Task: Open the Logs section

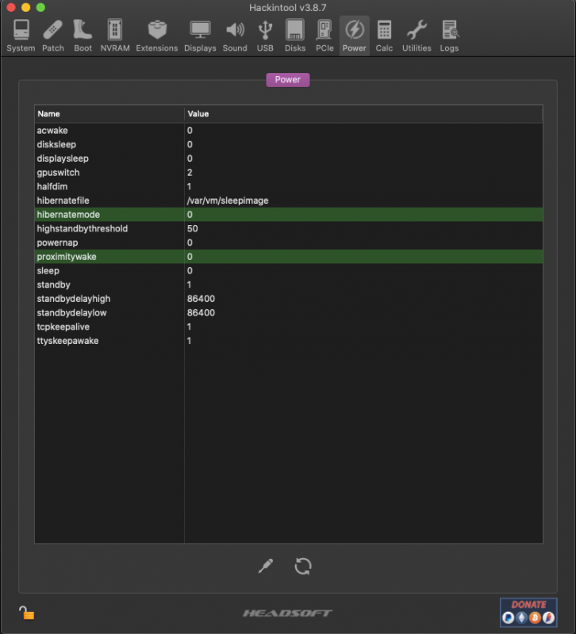Action: 449,36
